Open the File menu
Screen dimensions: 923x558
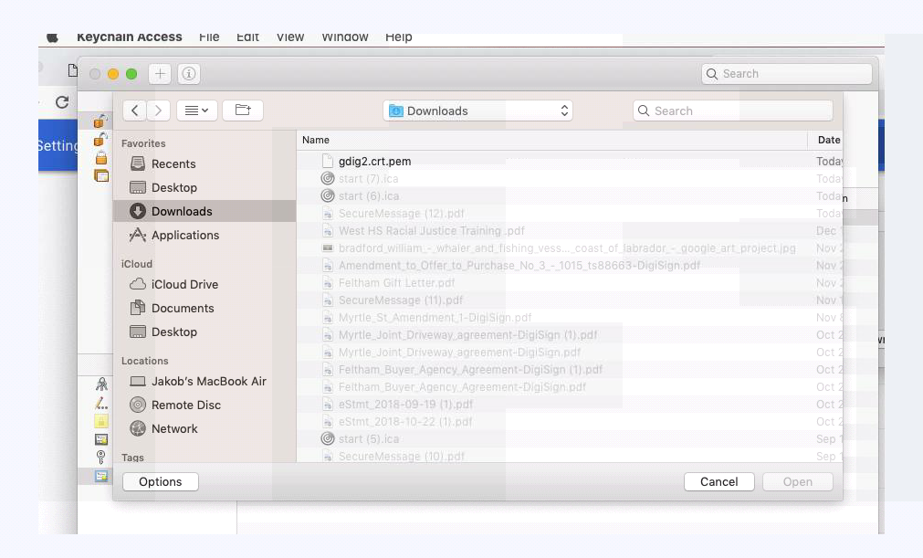tap(209, 37)
